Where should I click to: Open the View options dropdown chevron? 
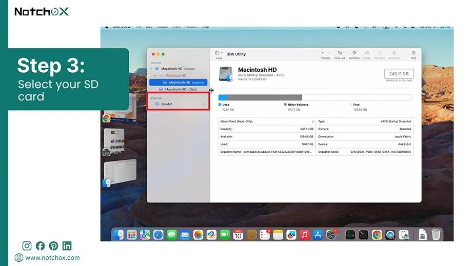222,53
